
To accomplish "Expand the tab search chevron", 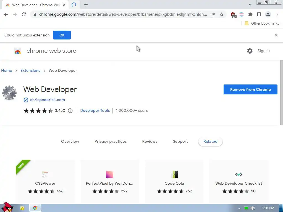I will [250, 5].
